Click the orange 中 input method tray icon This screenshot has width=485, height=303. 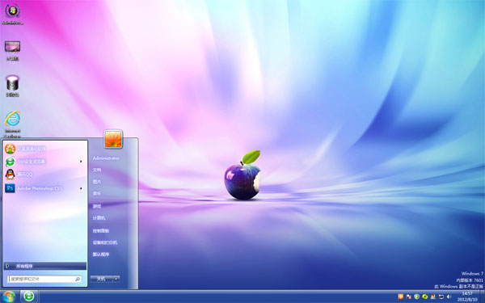click(401, 297)
